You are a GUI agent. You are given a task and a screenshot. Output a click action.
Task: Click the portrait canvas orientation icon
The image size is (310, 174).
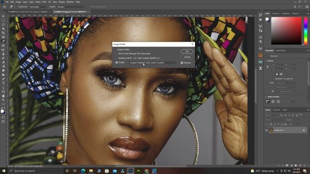point(277,74)
